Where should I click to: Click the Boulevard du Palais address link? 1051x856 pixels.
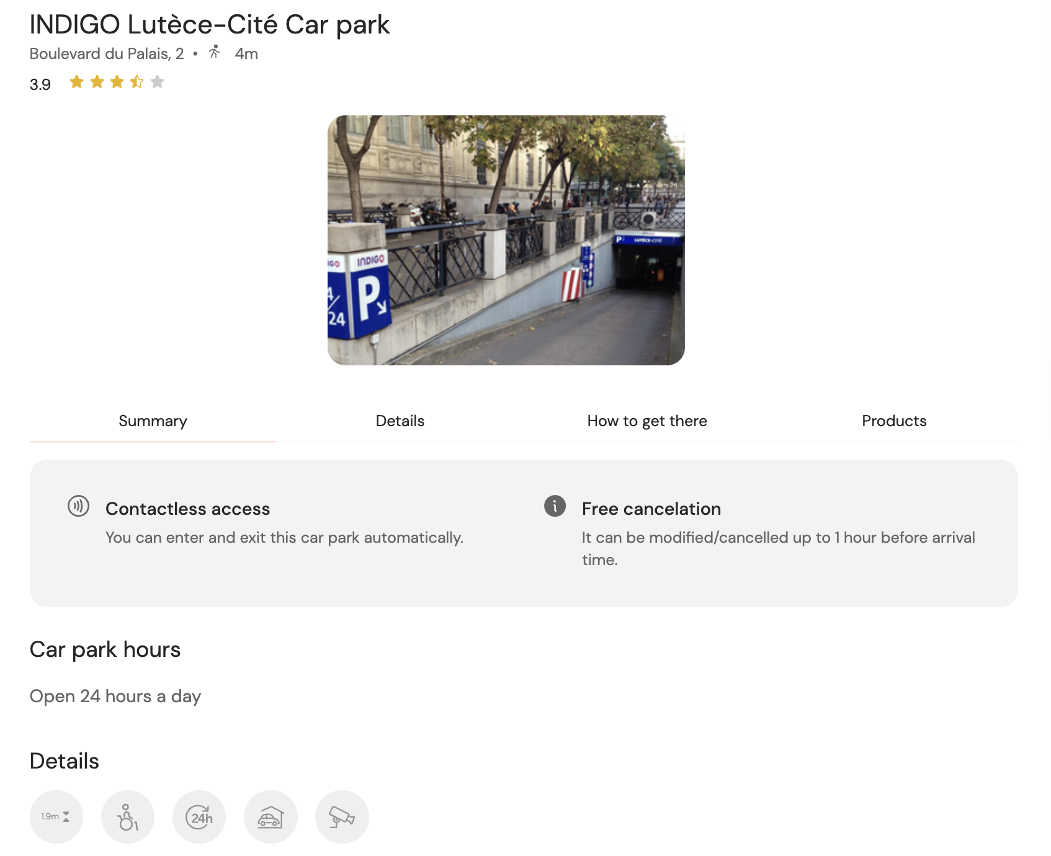pos(105,53)
